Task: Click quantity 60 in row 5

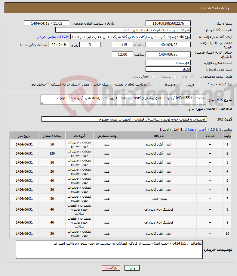Action: click(x=52, y=180)
